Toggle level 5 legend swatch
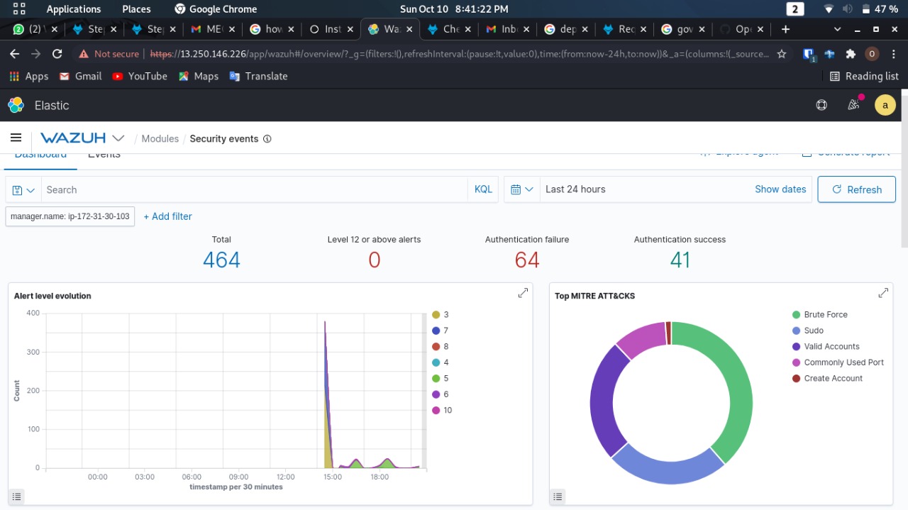The height and width of the screenshot is (510, 908). (x=436, y=379)
